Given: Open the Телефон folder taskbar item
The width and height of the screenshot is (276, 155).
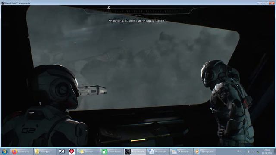Looking at the screenshot, I should [x=45, y=152].
